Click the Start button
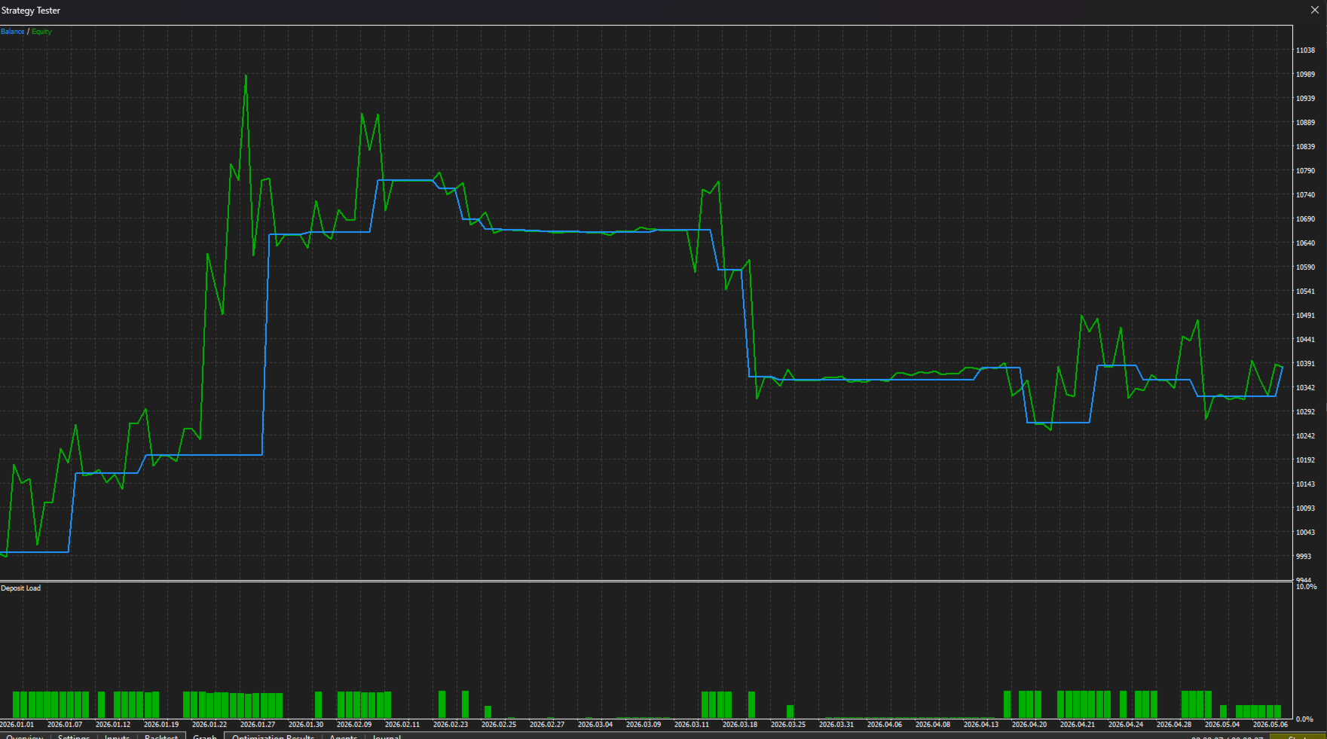Image resolution: width=1327 pixels, height=739 pixels. (1298, 736)
